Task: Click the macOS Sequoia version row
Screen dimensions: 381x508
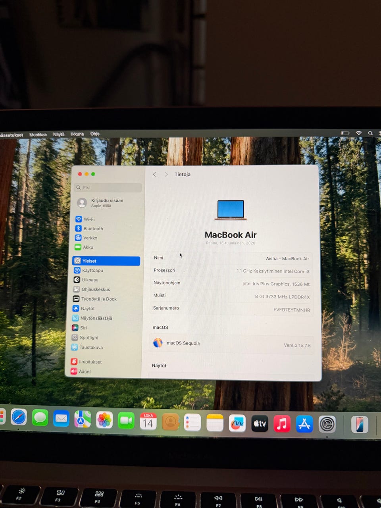Action: (231, 344)
